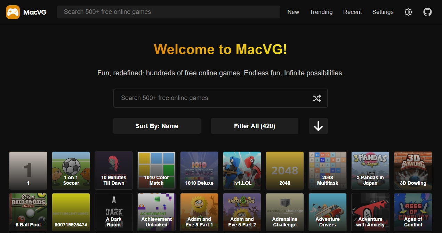The image size is (442, 233).
Task: Open the Recent games link
Action: (352, 12)
